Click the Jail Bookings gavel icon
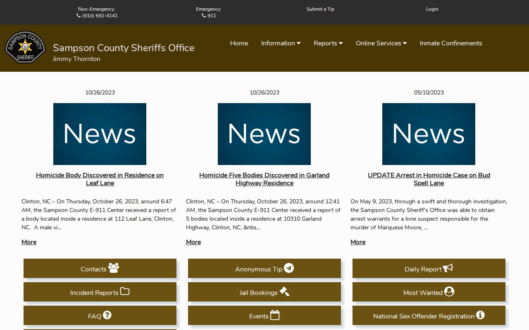 (284, 292)
